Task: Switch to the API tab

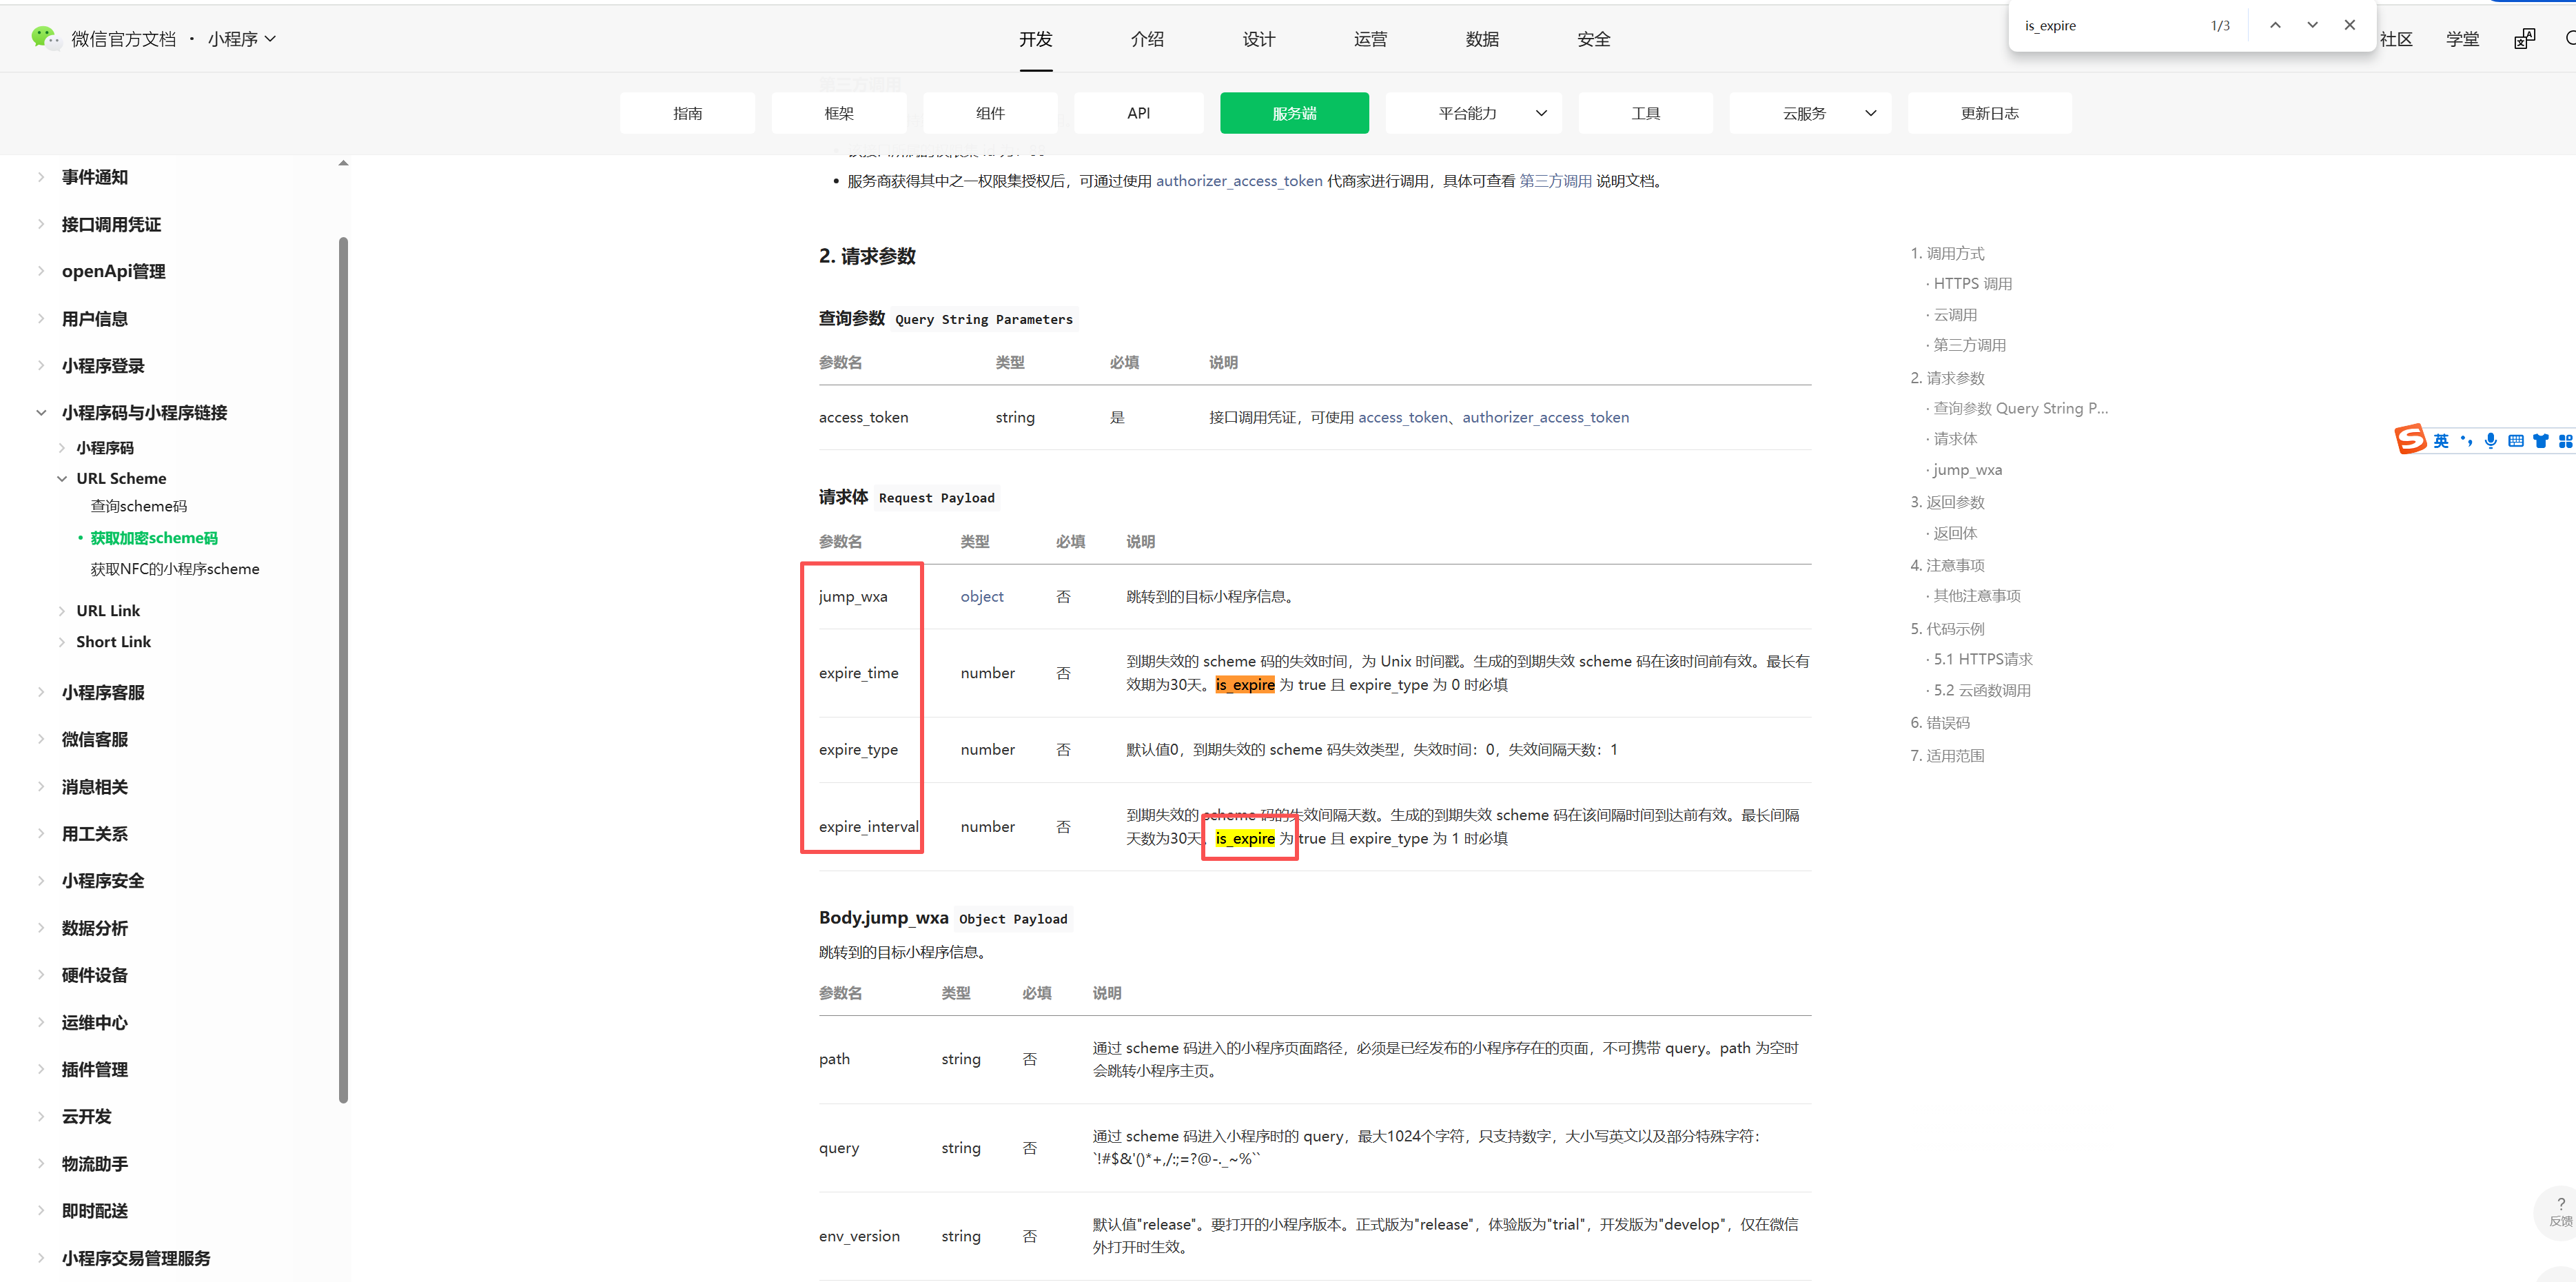Action: 1138,113
